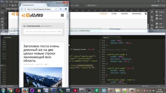The width and height of the screenshot is (166, 93).
Task: Open Sublime Text File menu
Action: 2,34
